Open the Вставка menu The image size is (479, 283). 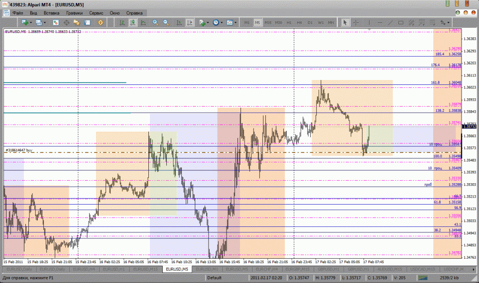[x=51, y=13]
